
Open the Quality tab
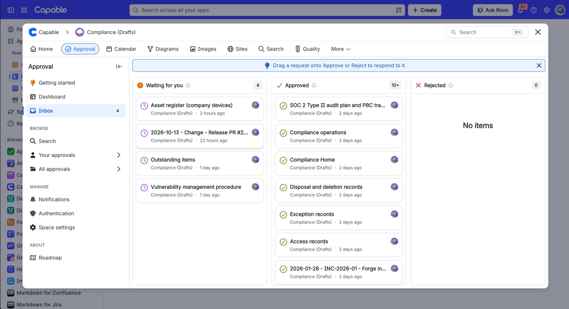tap(308, 49)
